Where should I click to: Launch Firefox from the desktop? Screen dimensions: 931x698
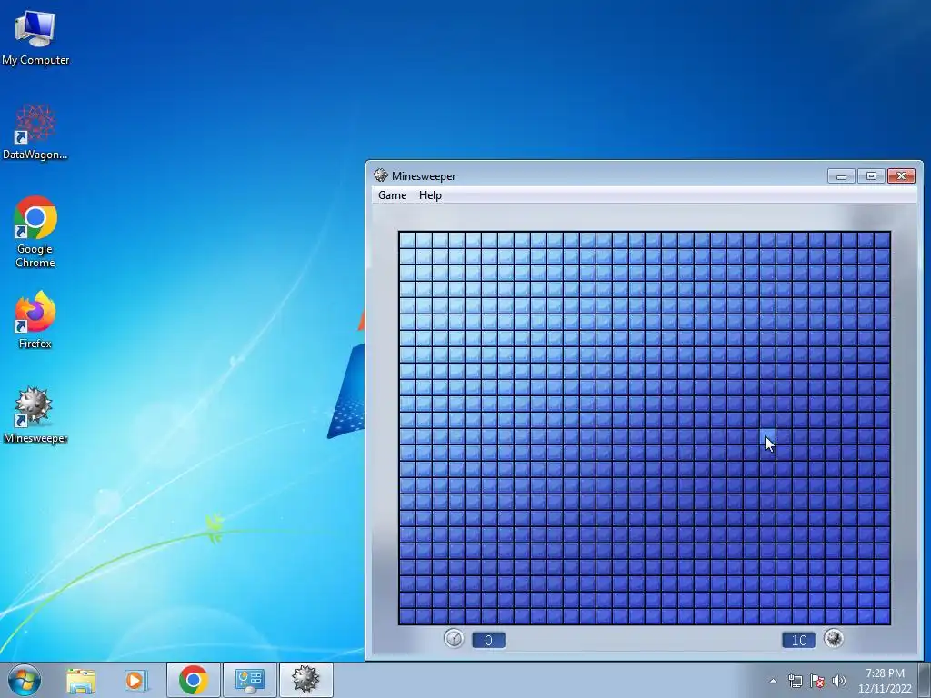pyautogui.click(x=35, y=319)
